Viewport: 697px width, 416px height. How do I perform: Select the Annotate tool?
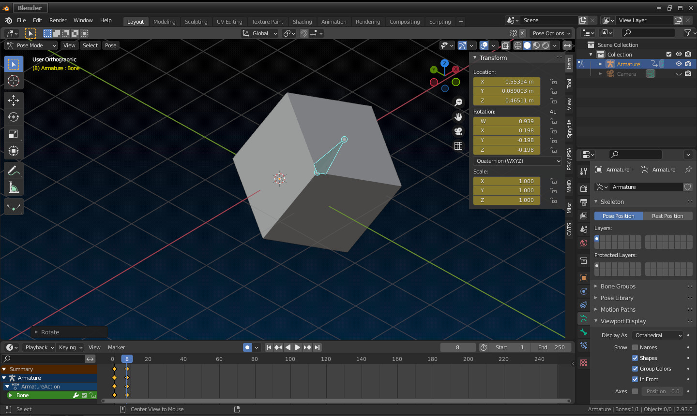[14, 170]
